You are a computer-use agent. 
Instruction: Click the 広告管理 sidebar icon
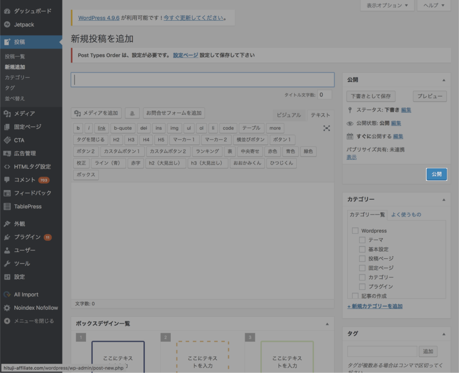[7, 154]
